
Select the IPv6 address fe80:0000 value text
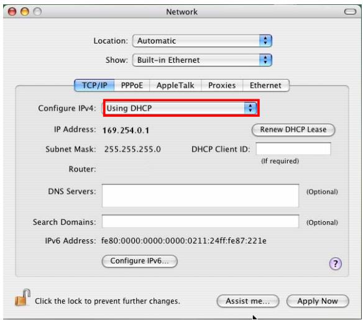(x=184, y=241)
